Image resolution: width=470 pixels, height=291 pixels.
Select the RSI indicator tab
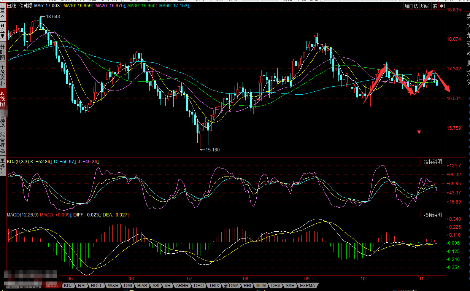[81, 285]
